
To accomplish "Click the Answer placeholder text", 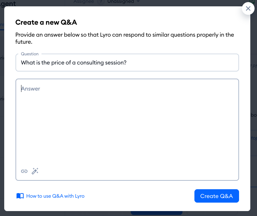I will coord(31,89).
